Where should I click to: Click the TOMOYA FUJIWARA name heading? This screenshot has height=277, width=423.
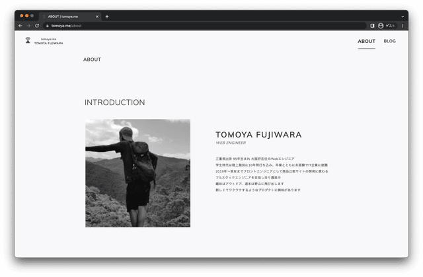[258, 135]
